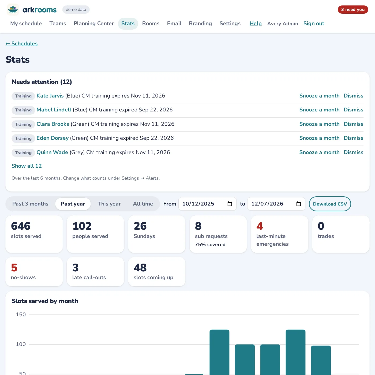Open Eden Dorsey profile link

[52, 138]
